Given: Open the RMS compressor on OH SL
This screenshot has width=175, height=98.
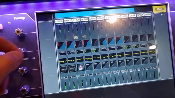Looking at the screenshot, I should click(x=129, y=62).
